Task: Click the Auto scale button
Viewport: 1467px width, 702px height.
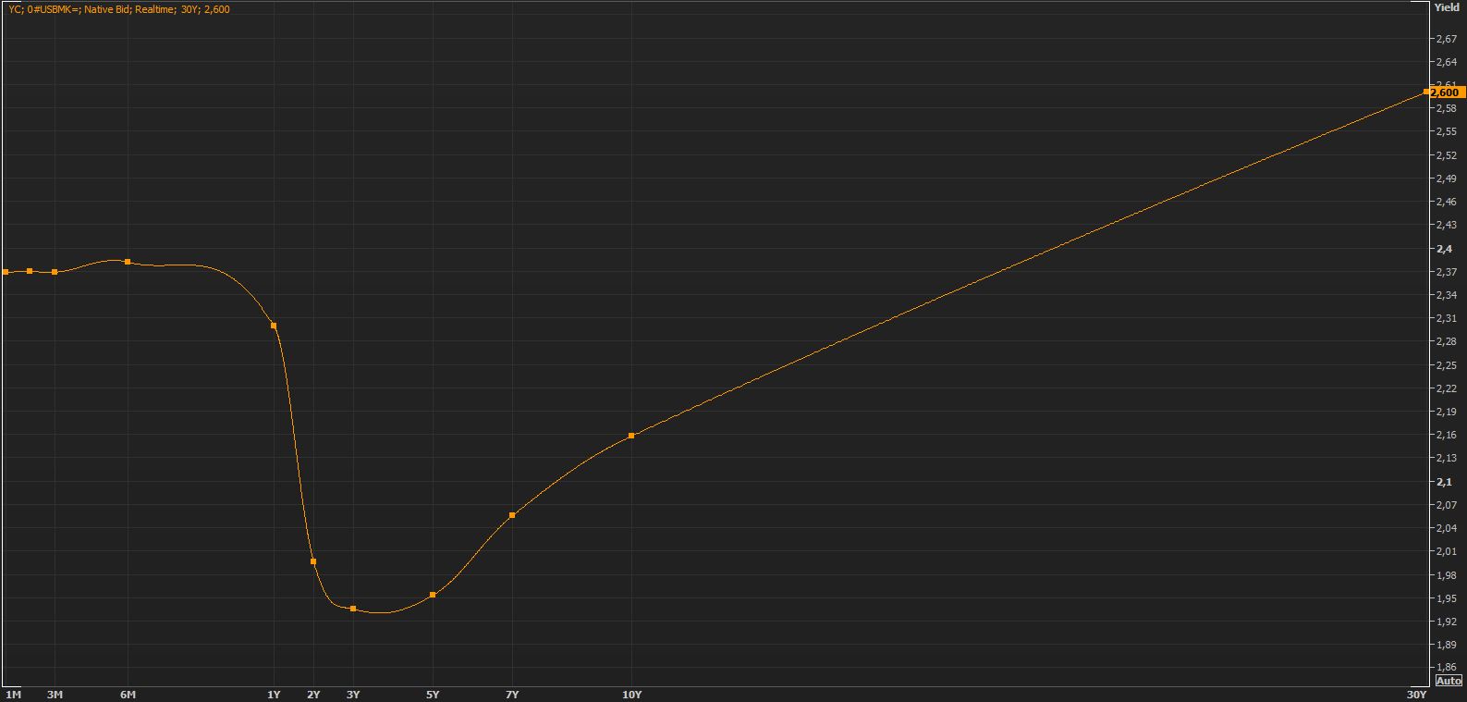Action: pyautogui.click(x=1449, y=680)
